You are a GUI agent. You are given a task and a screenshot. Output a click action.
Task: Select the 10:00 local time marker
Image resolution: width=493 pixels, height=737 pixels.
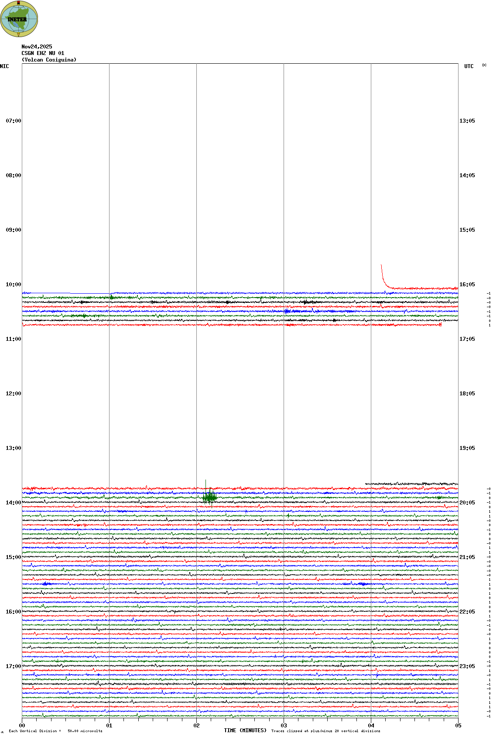[13, 285]
